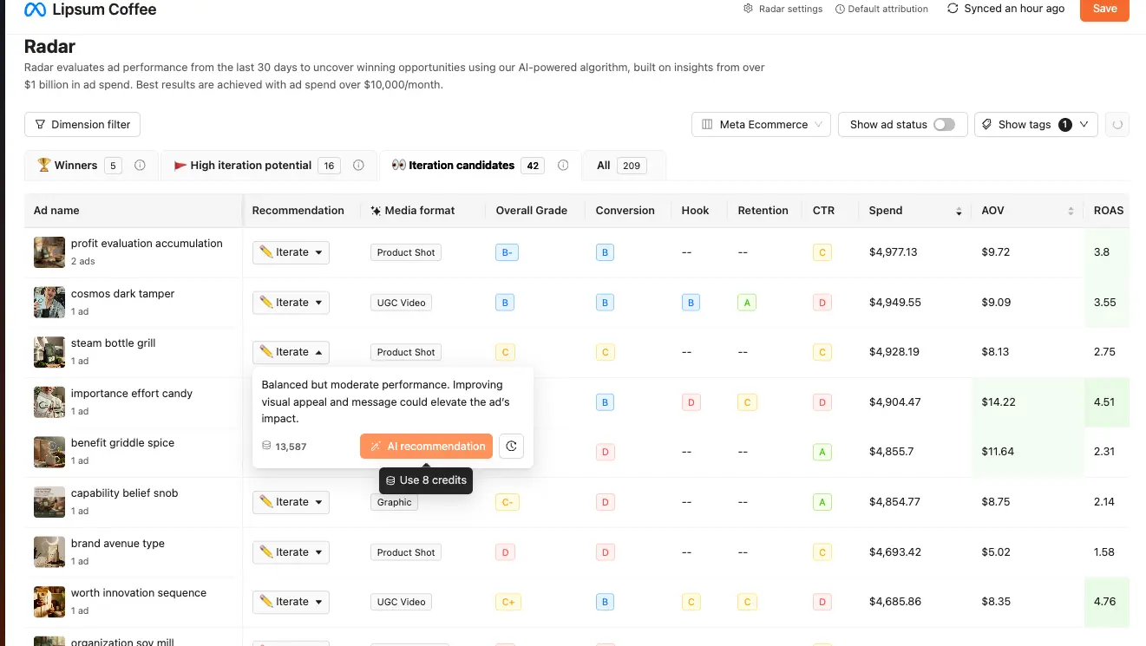Open the Meta Ecommerce dropdown

click(761, 125)
